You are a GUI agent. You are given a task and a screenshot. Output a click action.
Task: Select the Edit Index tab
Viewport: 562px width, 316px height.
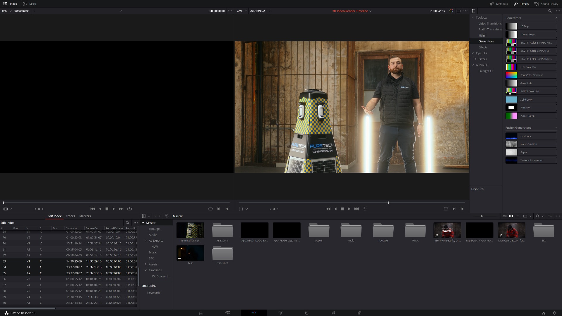coord(54,216)
